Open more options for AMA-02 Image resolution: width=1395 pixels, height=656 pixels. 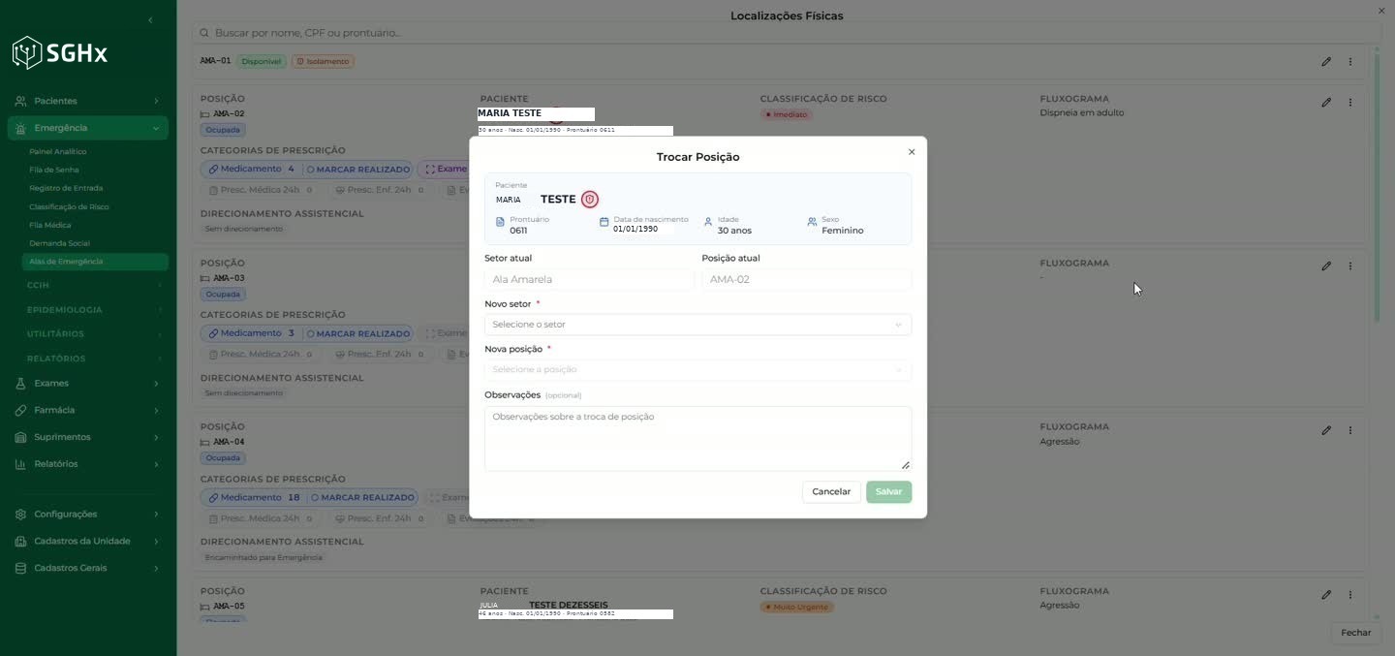pos(1350,102)
